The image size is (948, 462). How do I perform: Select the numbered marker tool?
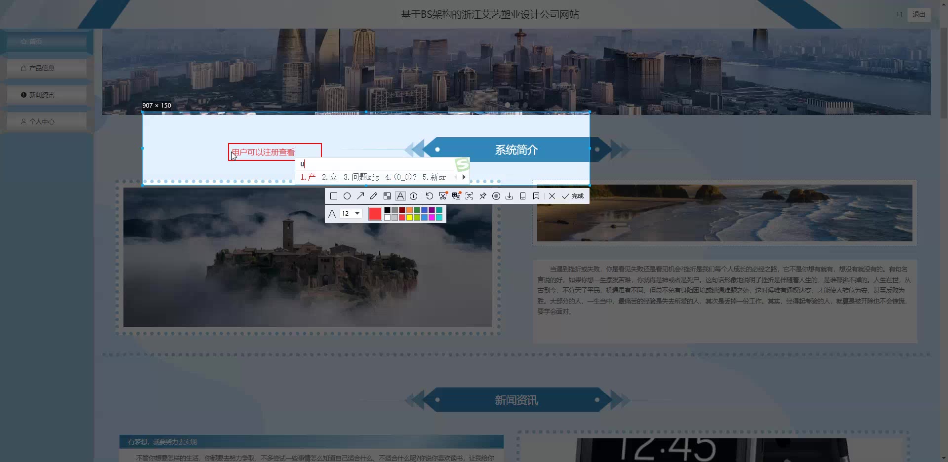414,196
